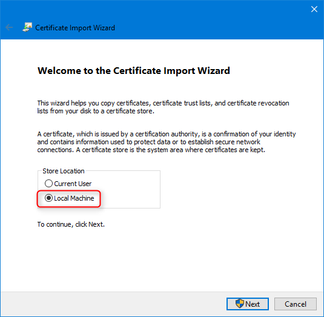
Task: Click the "Local Machine" option label
Action: tap(74, 198)
